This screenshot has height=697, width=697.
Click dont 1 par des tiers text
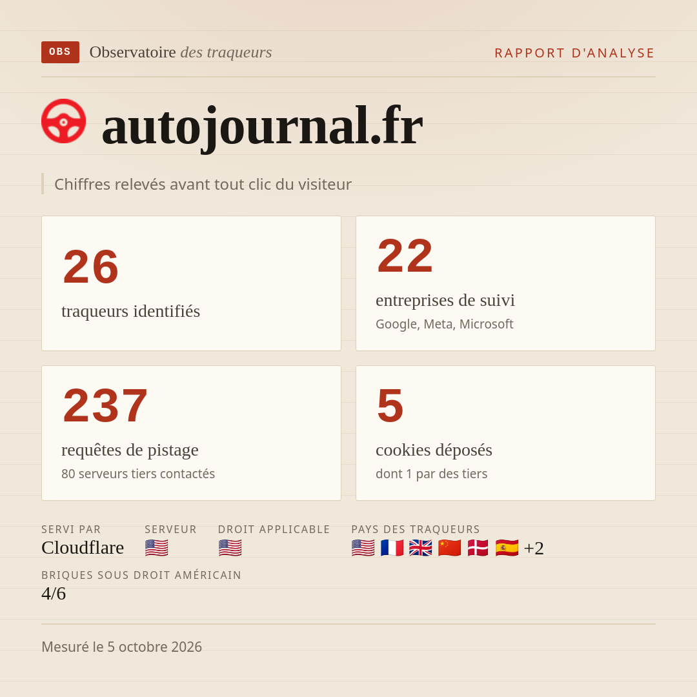pos(432,474)
